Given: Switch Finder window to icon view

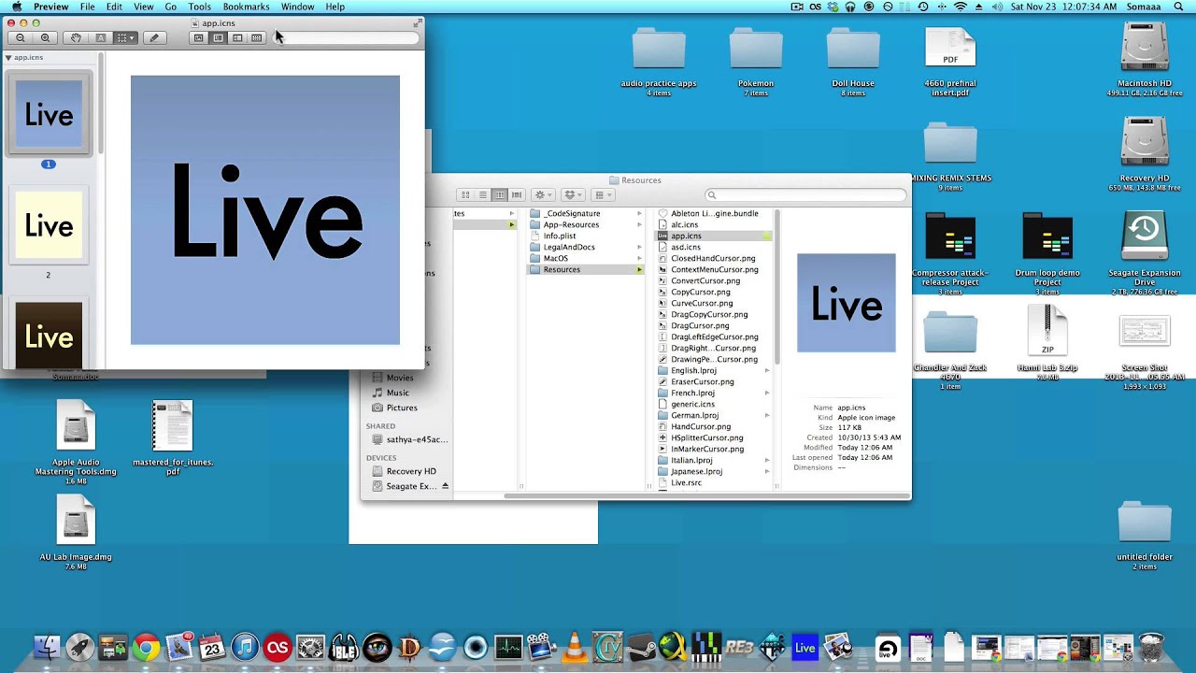Looking at the screenshot, I should point(465,194).
